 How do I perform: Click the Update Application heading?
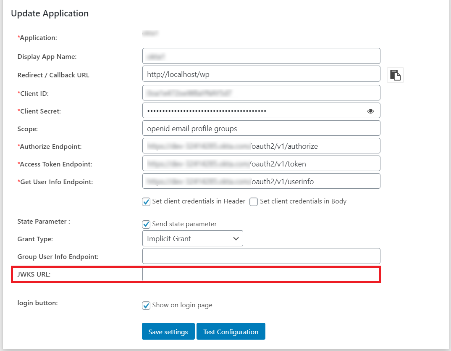(x=50, y=13)
